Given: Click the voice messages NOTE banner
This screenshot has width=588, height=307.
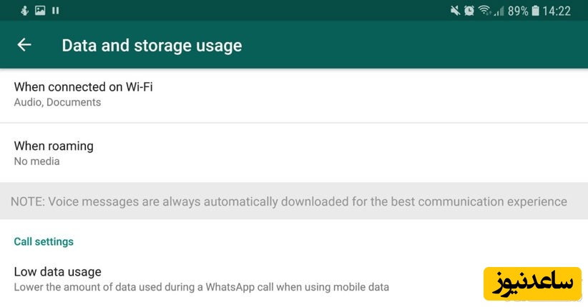Looking at the screenshot, I should click(x=288, y=201).
